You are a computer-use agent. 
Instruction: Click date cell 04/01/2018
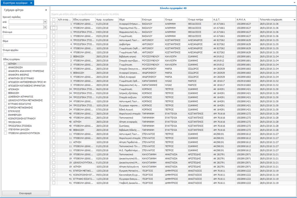coord(107,32)
